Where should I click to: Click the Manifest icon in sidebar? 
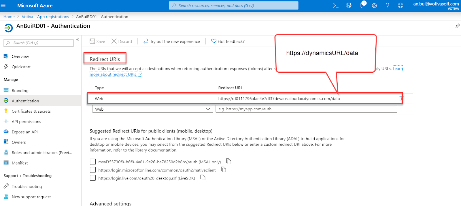click(x=6, y=163)
